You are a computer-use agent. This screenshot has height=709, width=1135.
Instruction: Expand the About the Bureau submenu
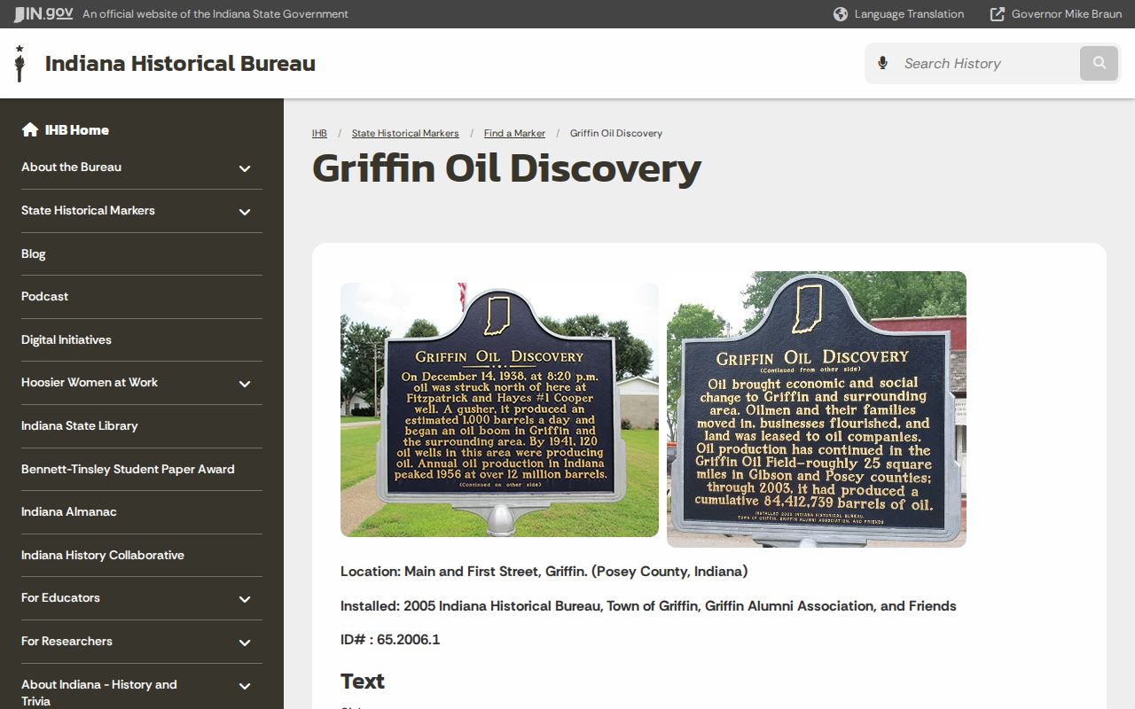click(x=245, y=168)
